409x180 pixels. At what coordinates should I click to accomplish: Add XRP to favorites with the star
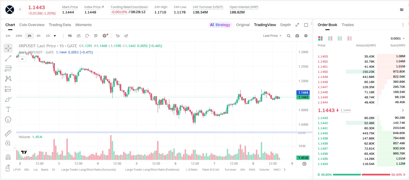click(20, 9)
